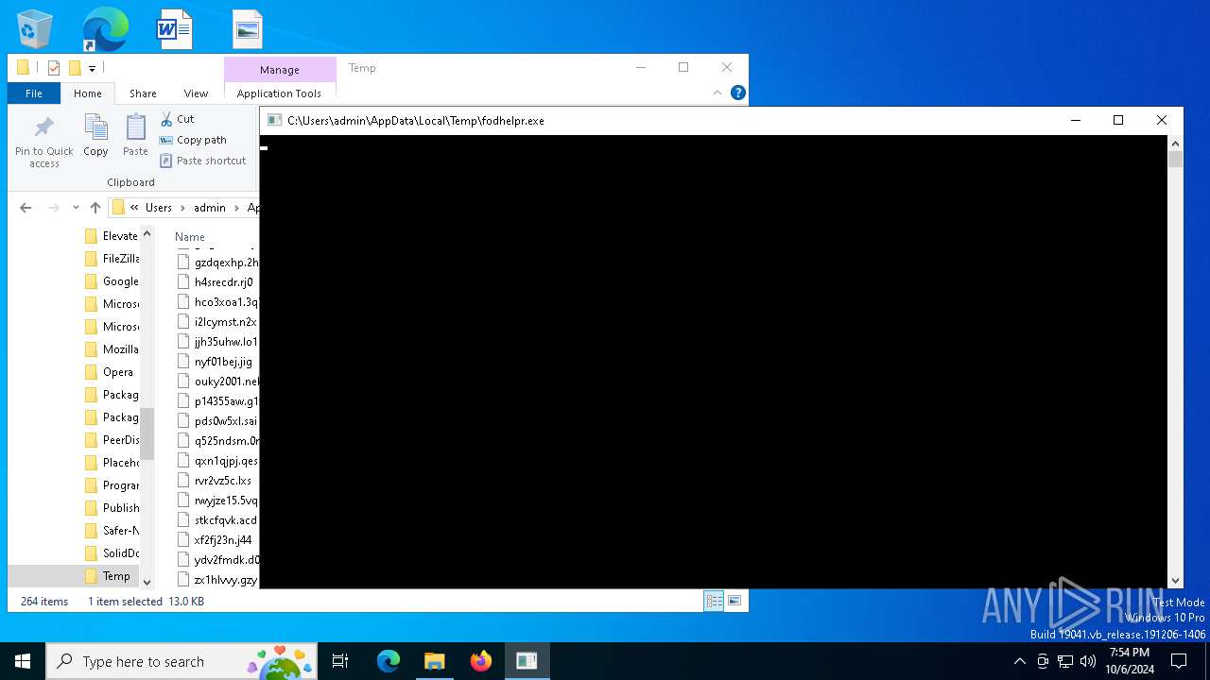Select the Opera folder in navigation tree
Image resolution: width=1210 pixels, height=680 pixels.
point(117,372)
